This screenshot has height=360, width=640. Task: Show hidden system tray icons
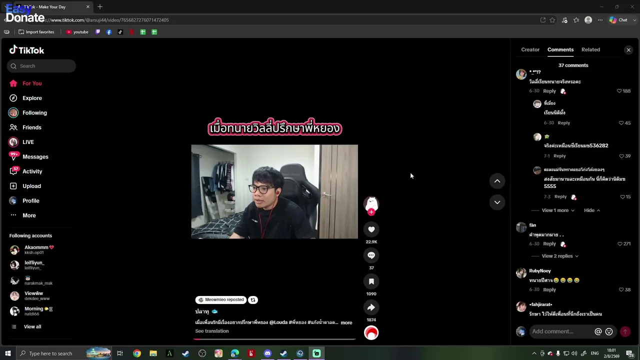click(x=534, y=353)
